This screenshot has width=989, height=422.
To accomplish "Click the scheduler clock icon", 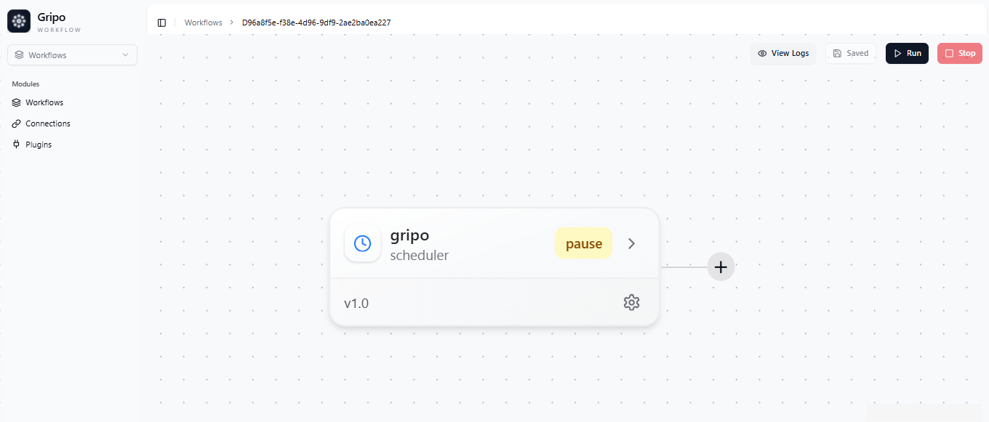I will coord(362,243).
